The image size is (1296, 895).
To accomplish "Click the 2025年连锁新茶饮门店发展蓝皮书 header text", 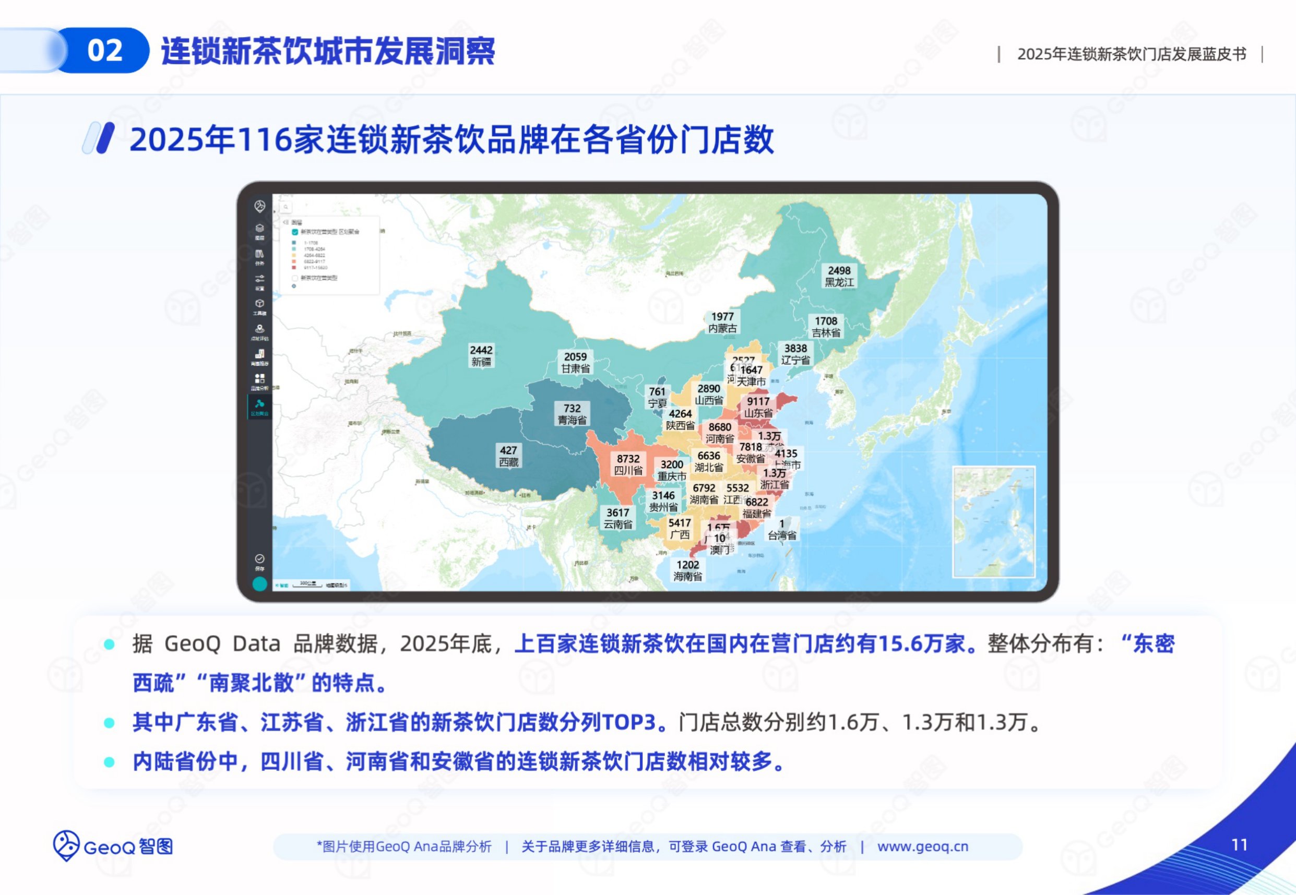I will [1132, 54].
